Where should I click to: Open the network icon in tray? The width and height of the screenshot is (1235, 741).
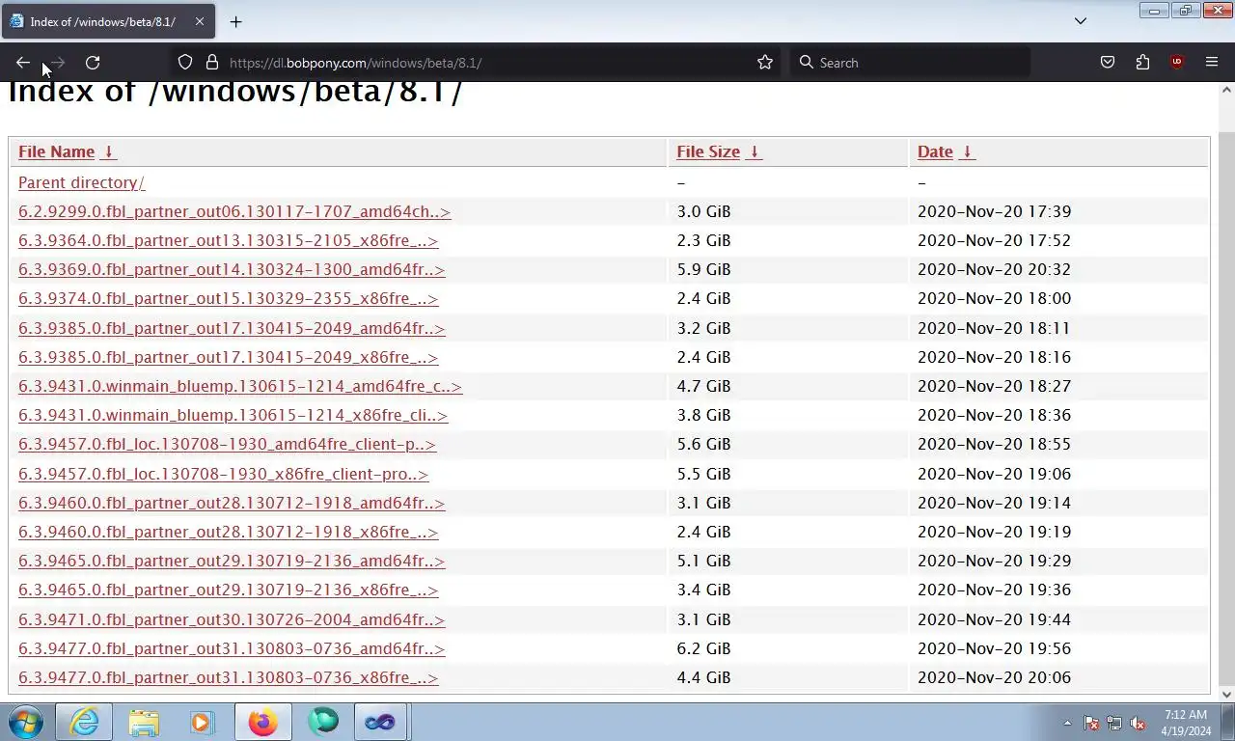click(1114, 723)
